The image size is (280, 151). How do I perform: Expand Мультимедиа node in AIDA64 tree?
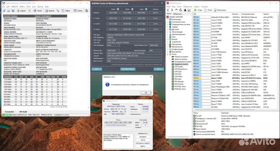[168, 32]
